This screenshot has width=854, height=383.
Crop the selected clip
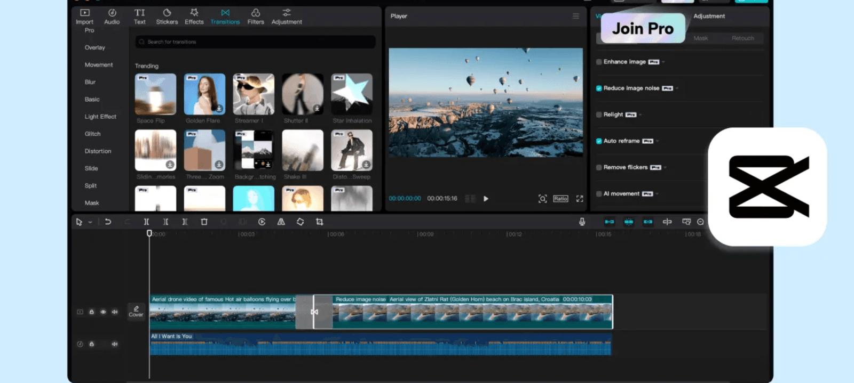320,222
